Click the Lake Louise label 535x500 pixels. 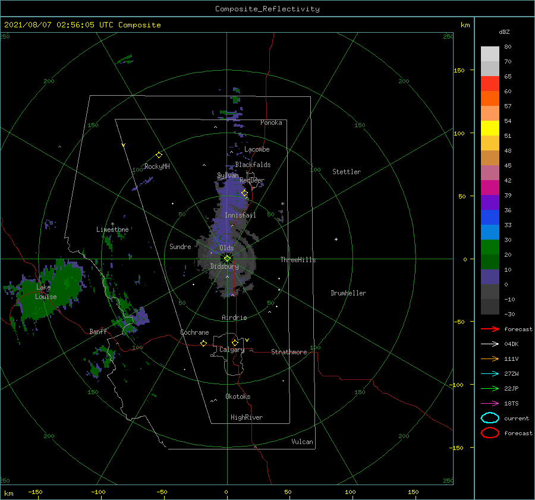[x=46, y=292]
